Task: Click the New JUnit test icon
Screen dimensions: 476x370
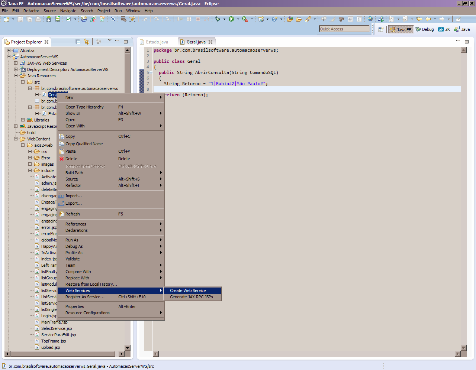Action: point(93,19)
